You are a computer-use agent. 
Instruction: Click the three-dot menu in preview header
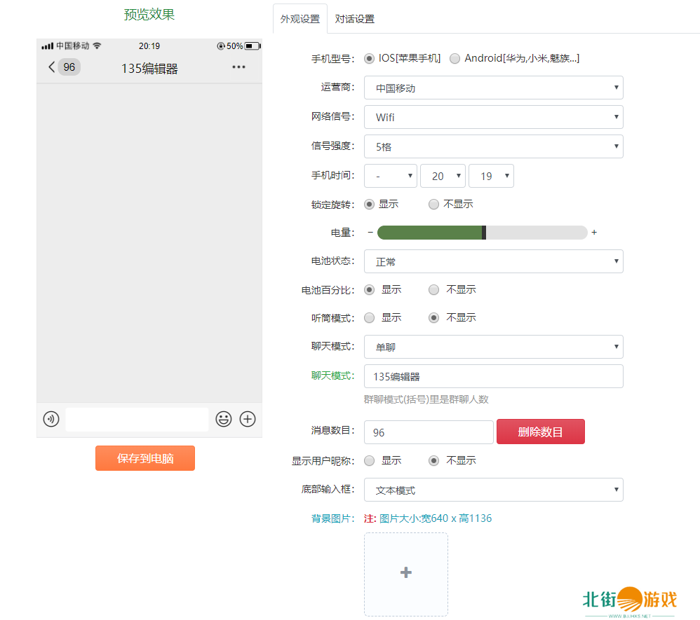click(x=238, y=67)
